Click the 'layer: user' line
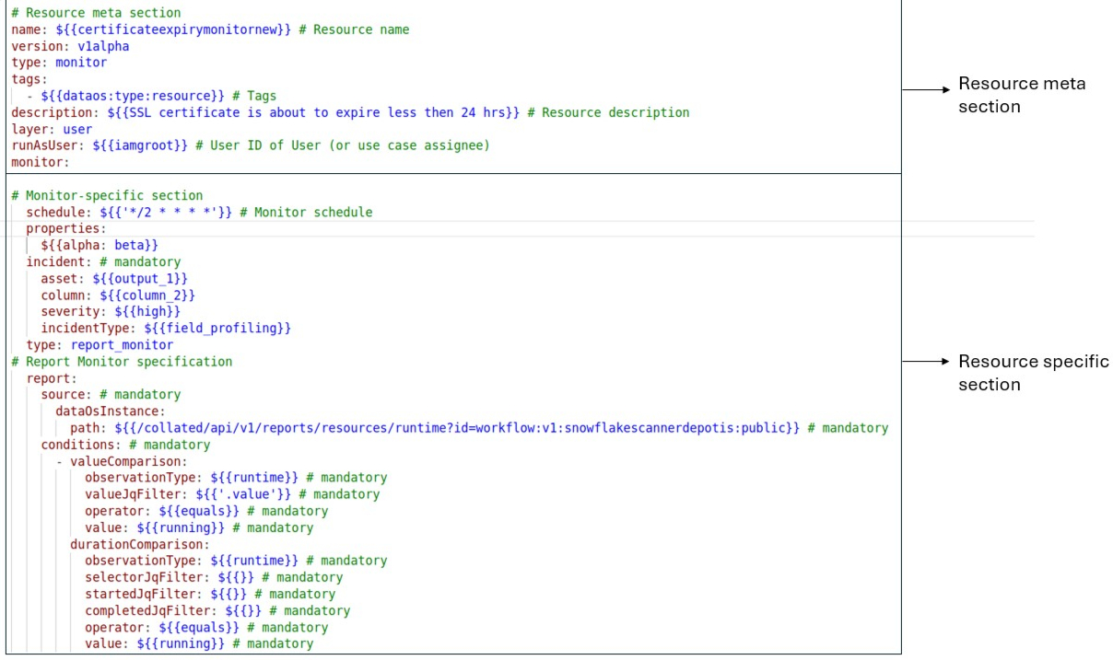The height and width of the screenshot is (660, 1113). (52, 129)
